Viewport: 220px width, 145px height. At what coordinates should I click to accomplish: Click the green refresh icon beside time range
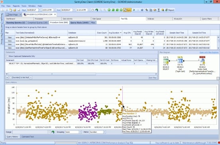coord(96,10)
